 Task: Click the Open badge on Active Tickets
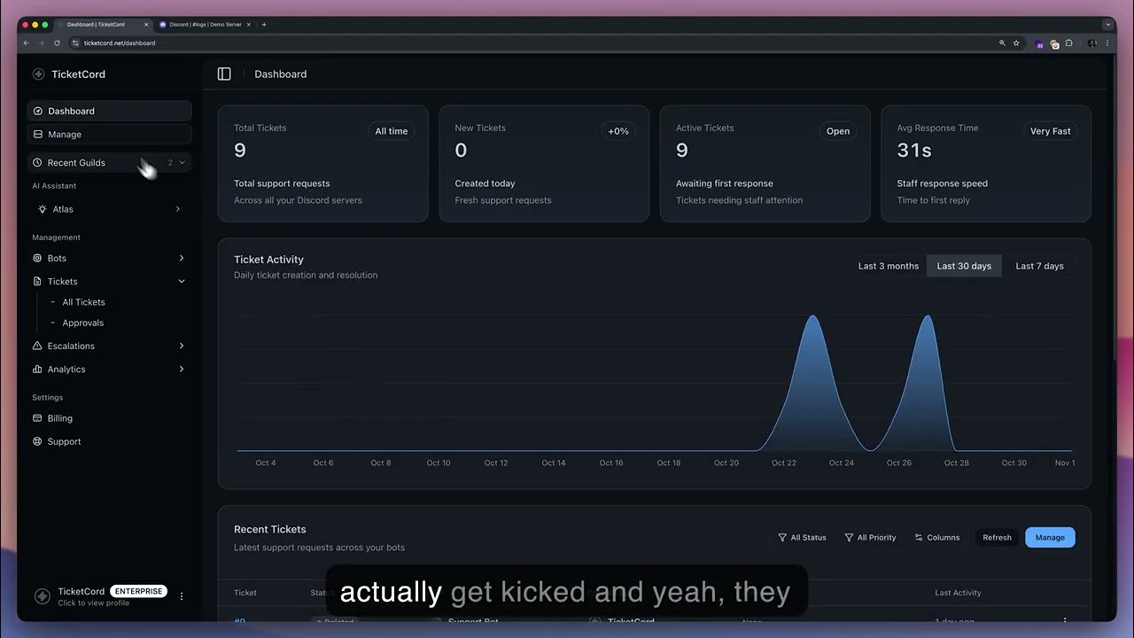click(838, 131)
